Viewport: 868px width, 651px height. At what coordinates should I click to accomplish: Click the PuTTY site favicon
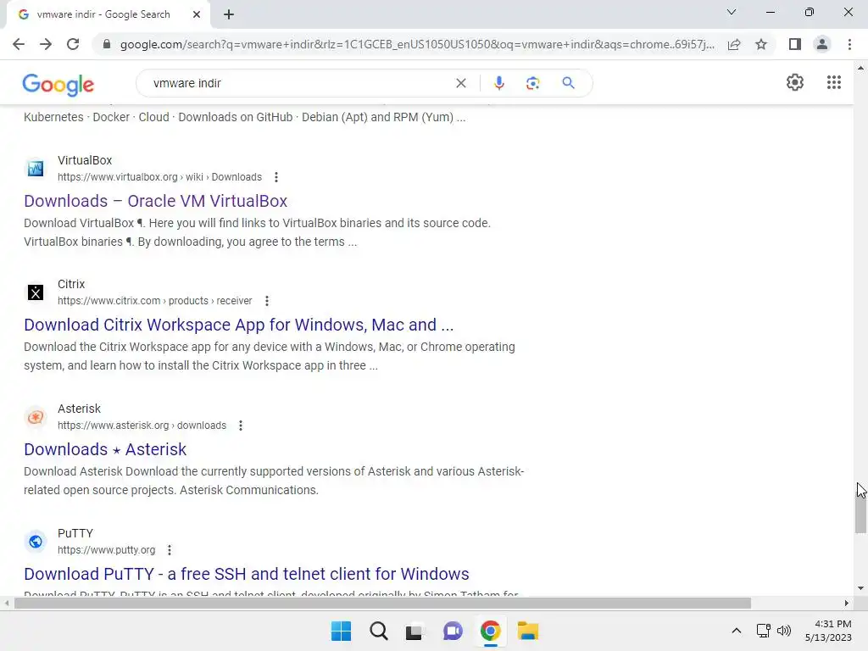36,542
